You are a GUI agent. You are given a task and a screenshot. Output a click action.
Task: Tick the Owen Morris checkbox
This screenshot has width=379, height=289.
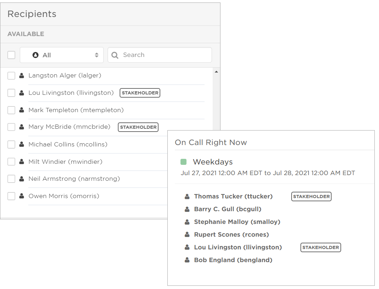(x=11, y=196)
